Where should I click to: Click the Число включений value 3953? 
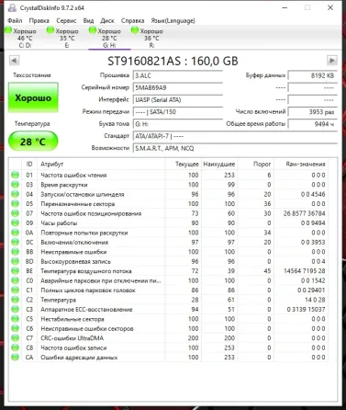313,112
